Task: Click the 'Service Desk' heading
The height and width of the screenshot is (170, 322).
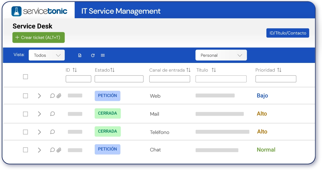Action: click(x=32, y=26)
